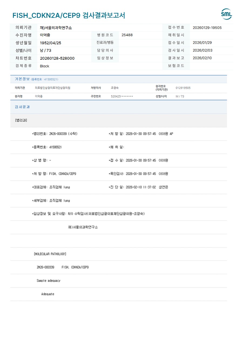Select the pathology number ZM26-000339 (수탁) line

(x=55, y=134)
